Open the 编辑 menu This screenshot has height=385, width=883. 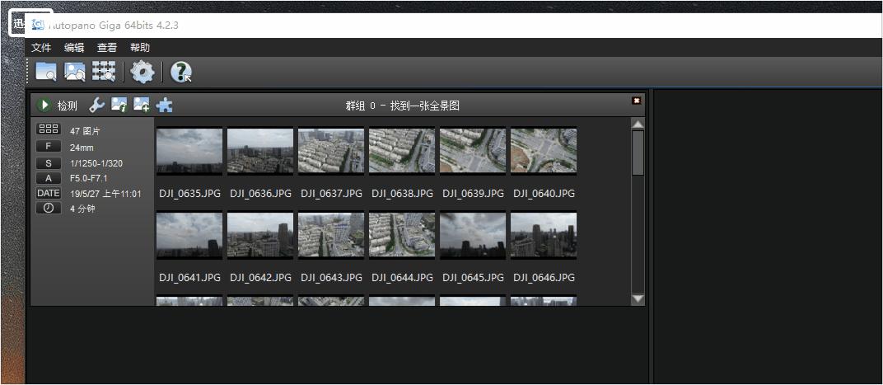coord(74,47)
